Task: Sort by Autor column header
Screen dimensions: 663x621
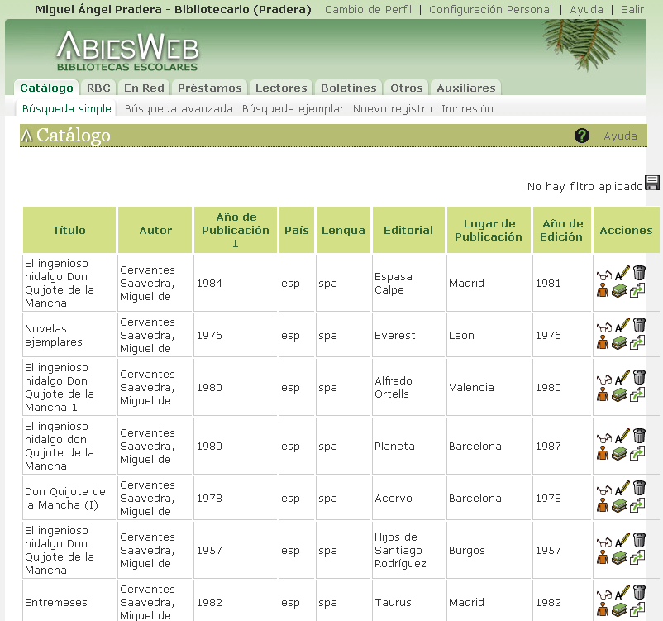Action: pyautogui.click(x=155, y=230)
